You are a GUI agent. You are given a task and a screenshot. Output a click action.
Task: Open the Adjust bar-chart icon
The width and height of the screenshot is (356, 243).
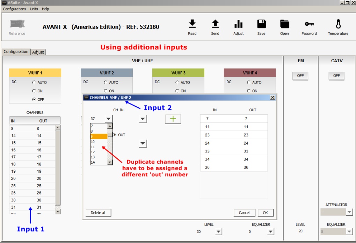(x=238, y=24)
